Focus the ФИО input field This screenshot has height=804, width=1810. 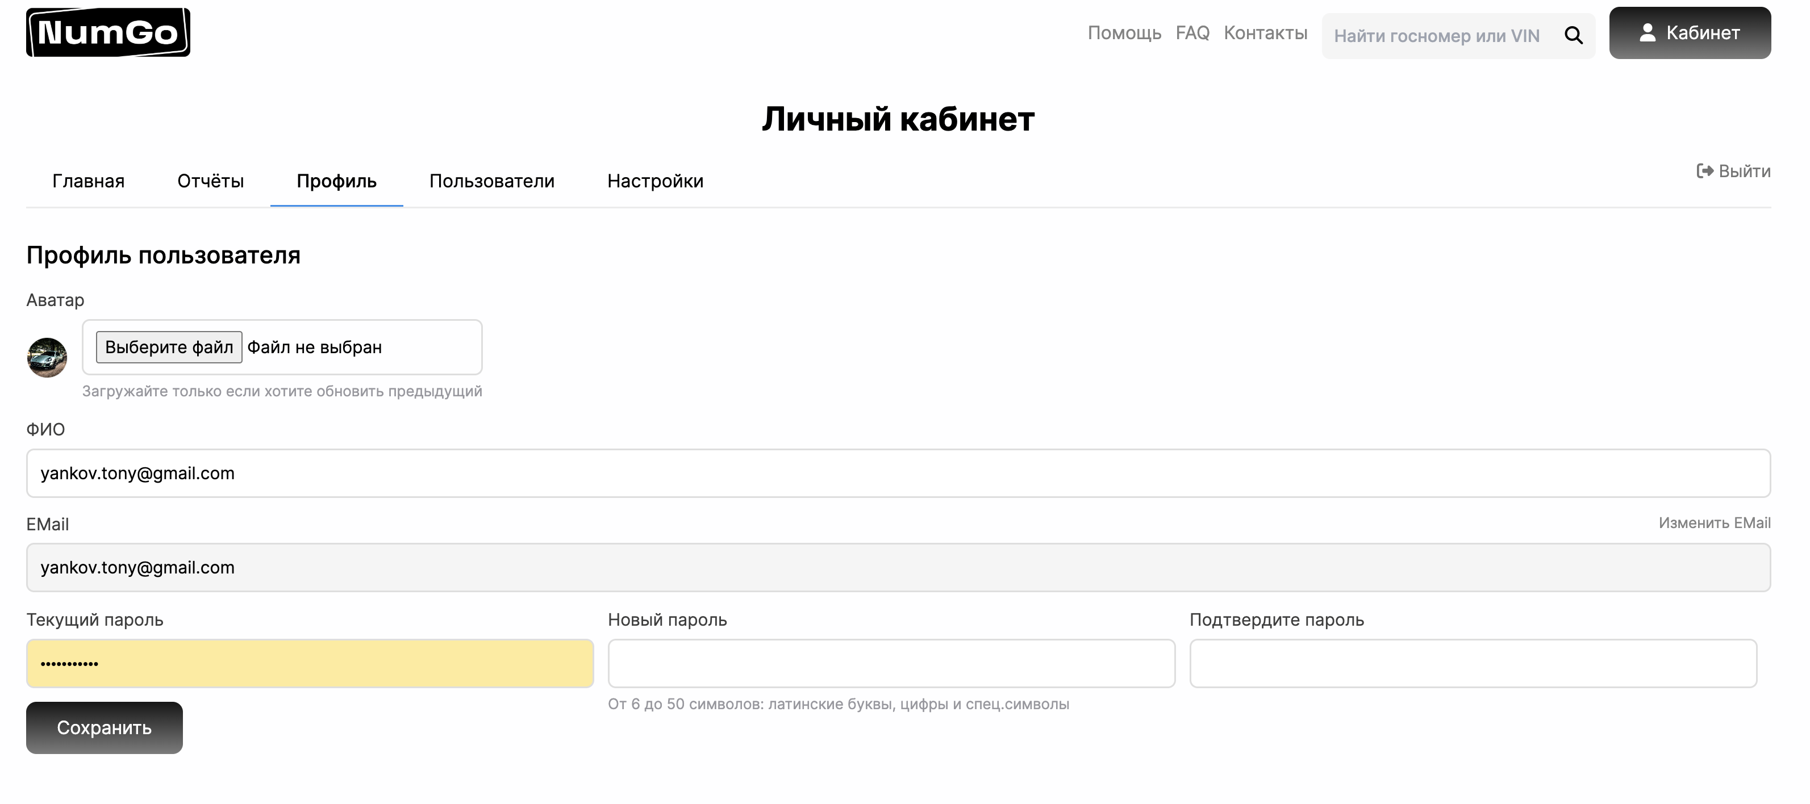click(898, 474)
